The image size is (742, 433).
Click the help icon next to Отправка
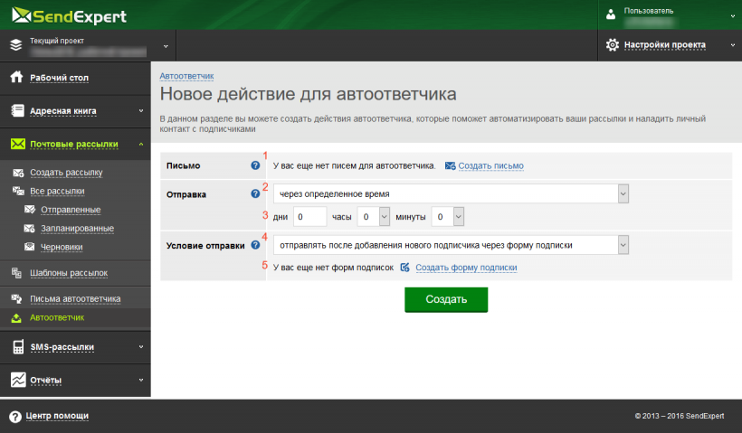(x=255, y=193)
